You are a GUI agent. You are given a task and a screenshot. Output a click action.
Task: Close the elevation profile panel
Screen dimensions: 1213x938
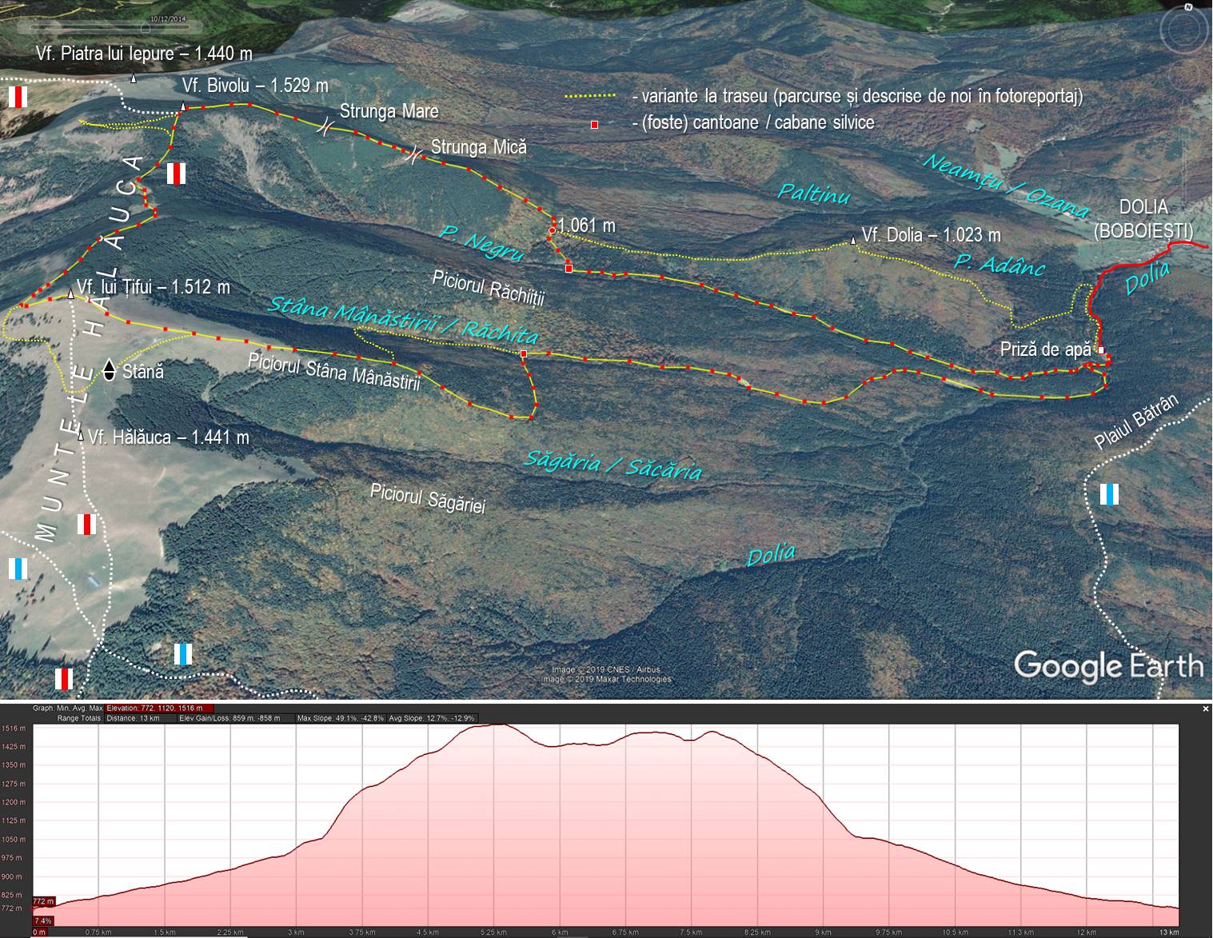tap(1205, 708)
